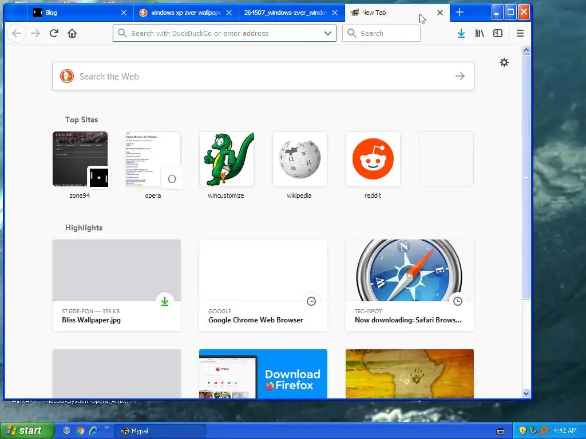Close the New Tab tab
The image size is (586, 439).
440,13
